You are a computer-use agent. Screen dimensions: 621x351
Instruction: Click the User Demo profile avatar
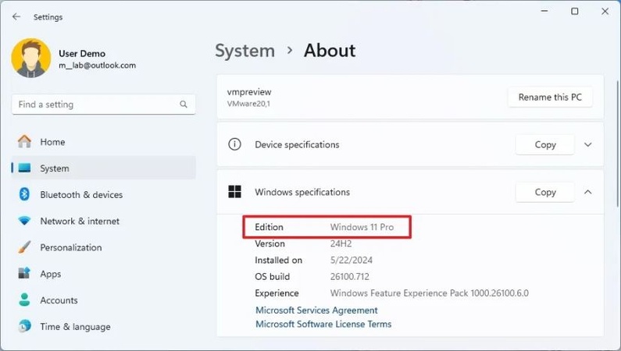31,58
